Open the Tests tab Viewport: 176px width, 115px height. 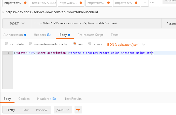(114, 35)
